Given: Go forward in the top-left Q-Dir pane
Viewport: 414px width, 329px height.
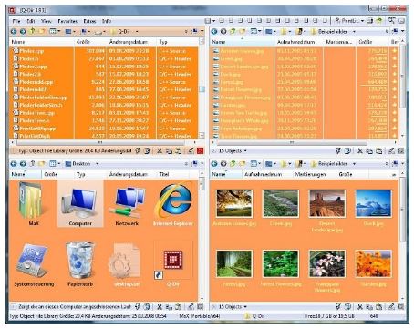Looking at the screenshot, I should coord(23,31).
